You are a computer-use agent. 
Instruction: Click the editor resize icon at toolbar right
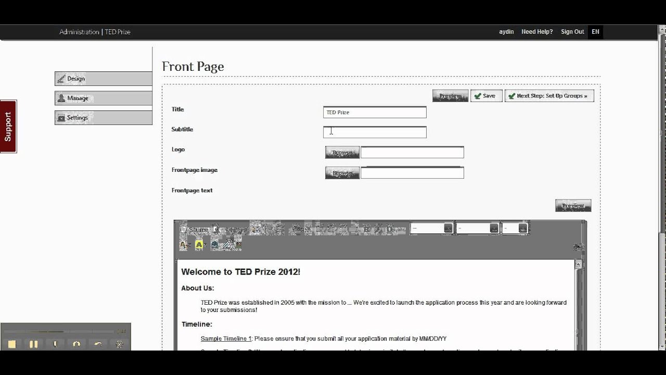point(578,247)
